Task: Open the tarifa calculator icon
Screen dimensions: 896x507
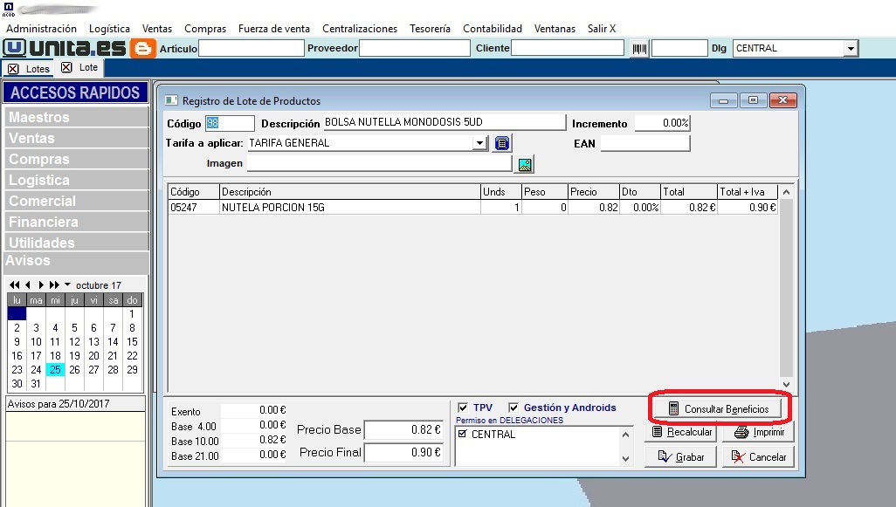Action: pos(502,143)
